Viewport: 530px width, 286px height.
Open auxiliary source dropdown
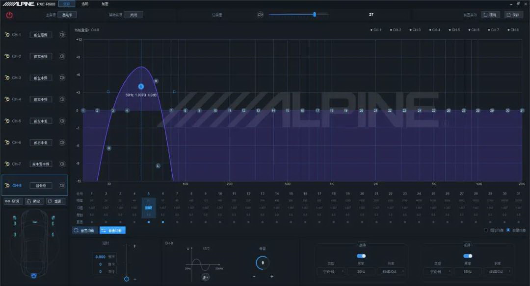pyautogui.click(x=133, y=15)
